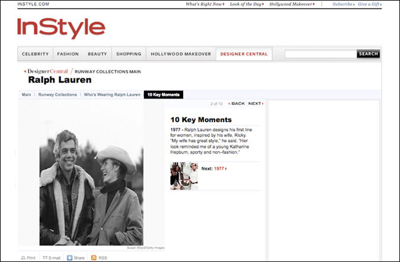Click the Print icon below the photo

pyautogui.click(x=24, y=258)
